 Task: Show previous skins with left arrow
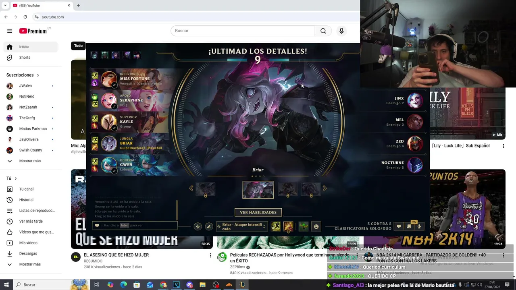(191, 188)
